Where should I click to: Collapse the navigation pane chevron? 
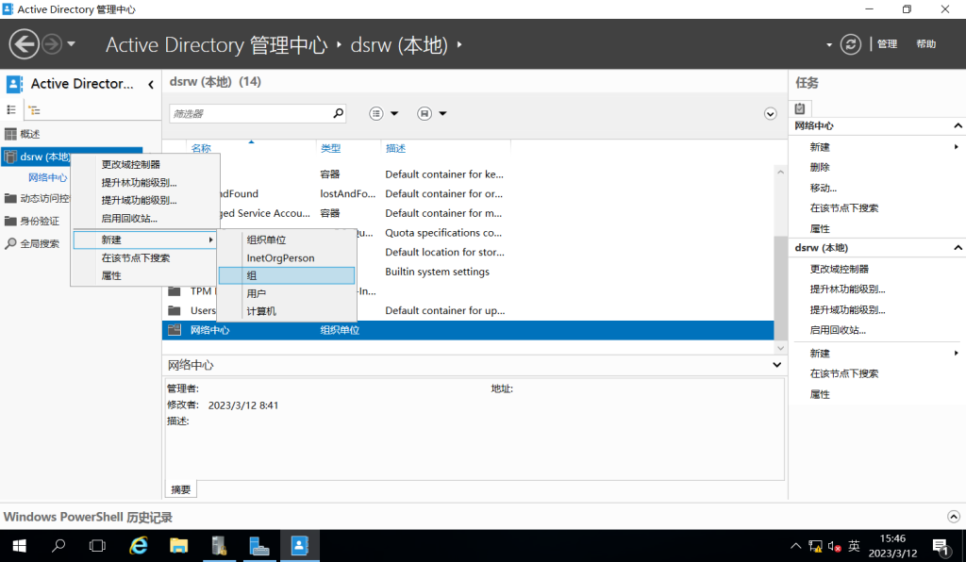click(151, 84)
